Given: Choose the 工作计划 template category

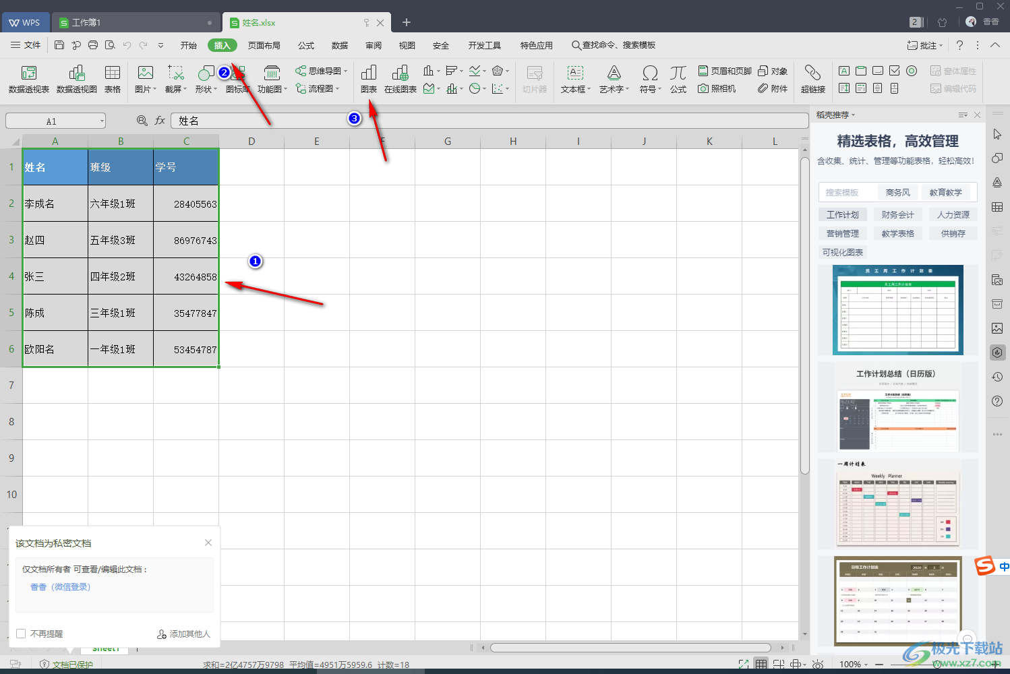Looking at the screenshot, I should [843, 215].
